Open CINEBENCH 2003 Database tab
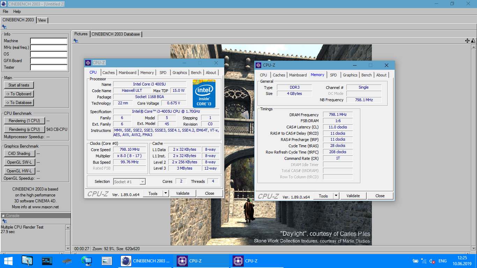 116,34
